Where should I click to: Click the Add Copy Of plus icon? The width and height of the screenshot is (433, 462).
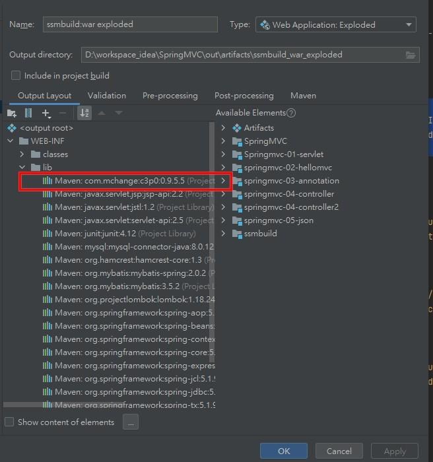pyautogui.click(x=46, y=114)
